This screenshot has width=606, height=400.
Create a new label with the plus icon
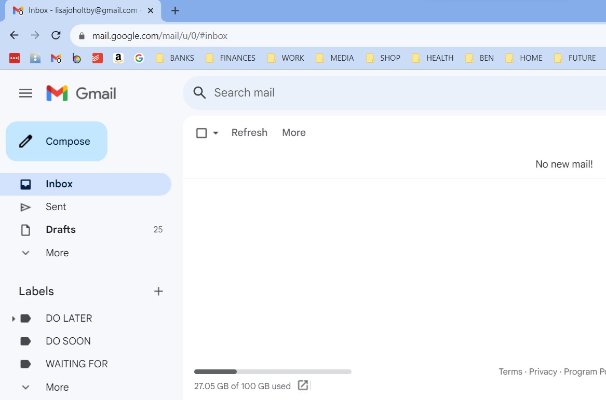pos(158,292)
